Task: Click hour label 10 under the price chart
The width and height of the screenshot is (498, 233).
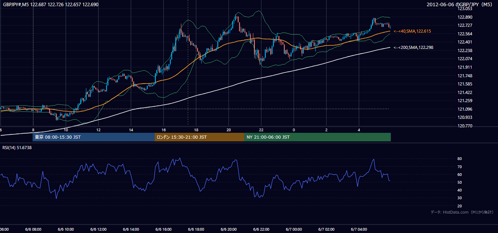Action: coord(66,130)
